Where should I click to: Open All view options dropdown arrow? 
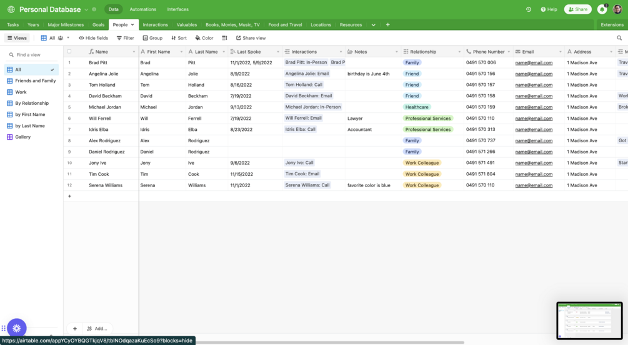pyautogui.click(x=68, y=38)
